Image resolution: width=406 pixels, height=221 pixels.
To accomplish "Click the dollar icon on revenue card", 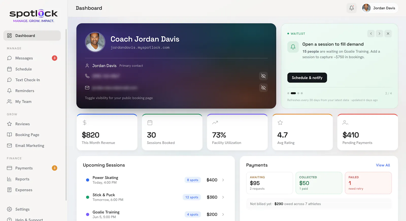I will point(84,123).
